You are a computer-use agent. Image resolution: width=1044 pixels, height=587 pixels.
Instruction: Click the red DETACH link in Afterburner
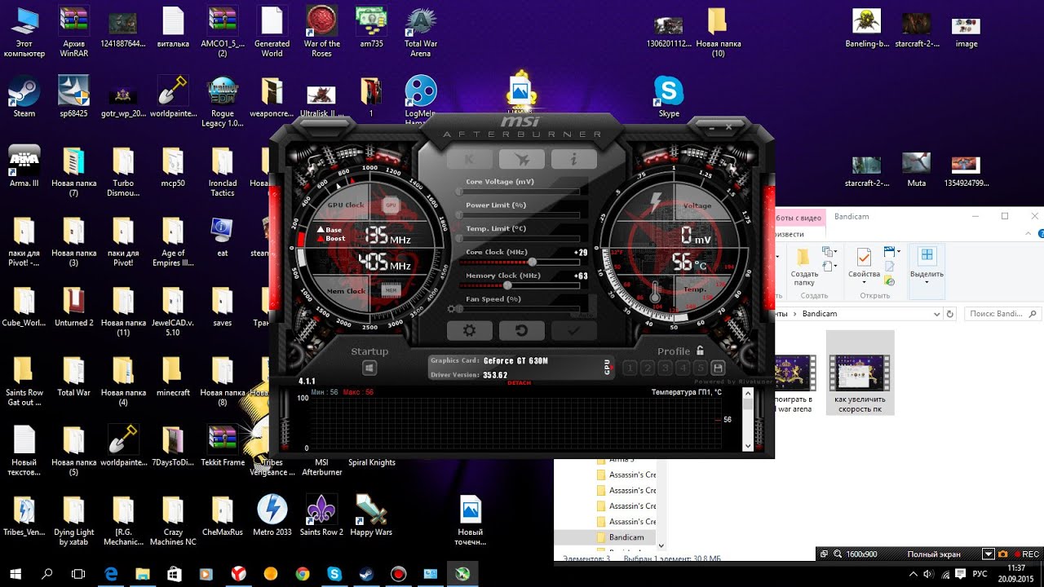(519, 382)
